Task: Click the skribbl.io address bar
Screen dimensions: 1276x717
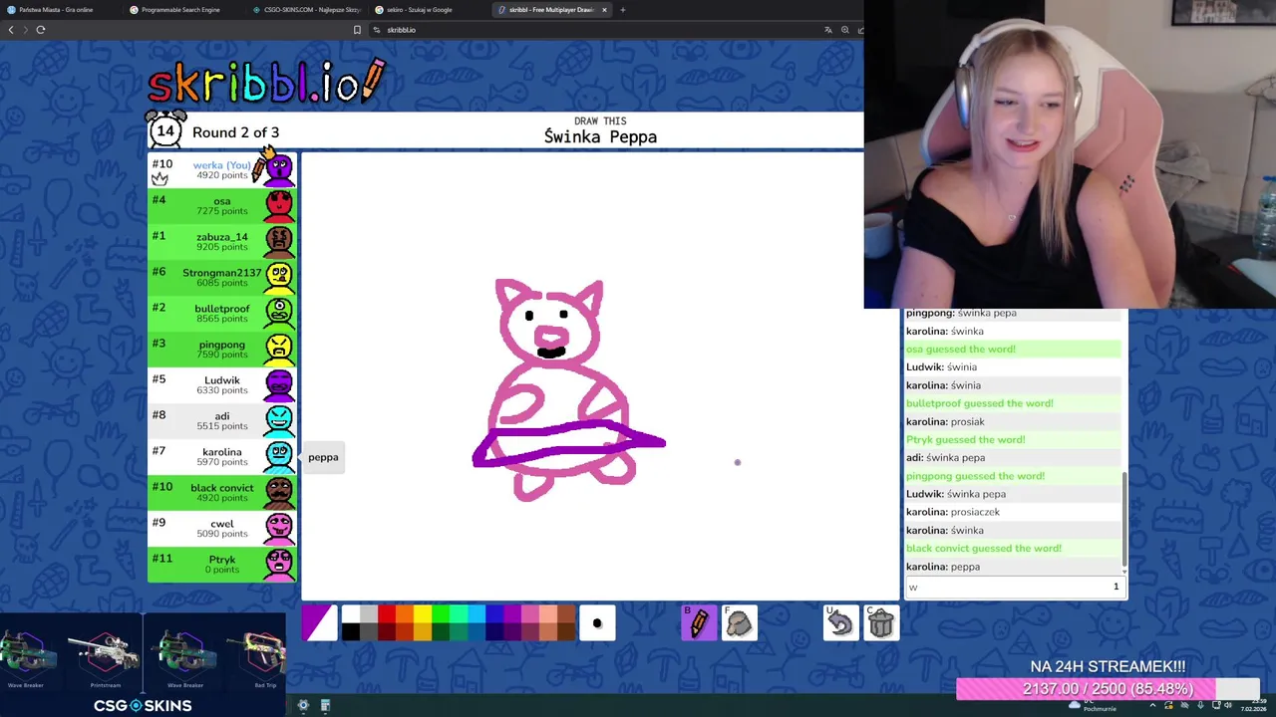Action: (598, 30)
